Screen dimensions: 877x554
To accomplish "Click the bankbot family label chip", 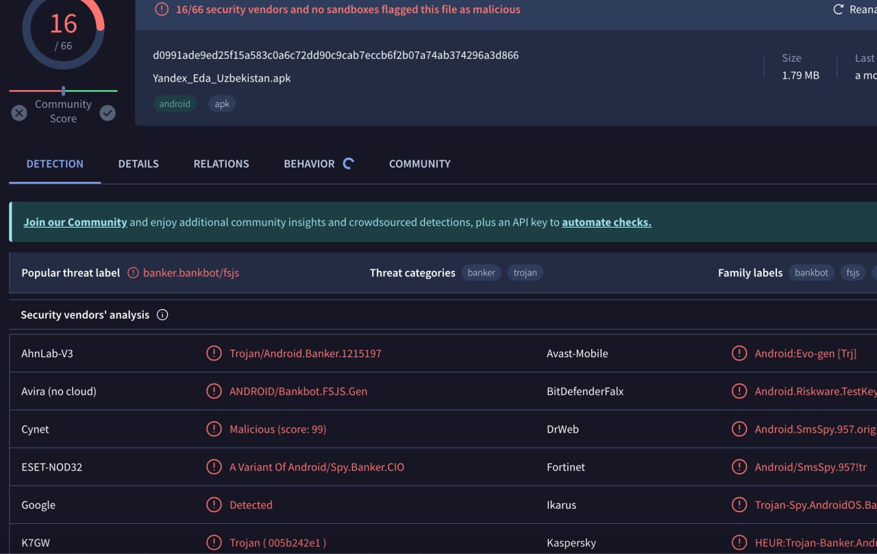I will click(812, 272).
